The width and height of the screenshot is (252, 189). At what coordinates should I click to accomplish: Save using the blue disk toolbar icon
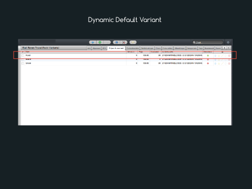(x=117, y=43)
